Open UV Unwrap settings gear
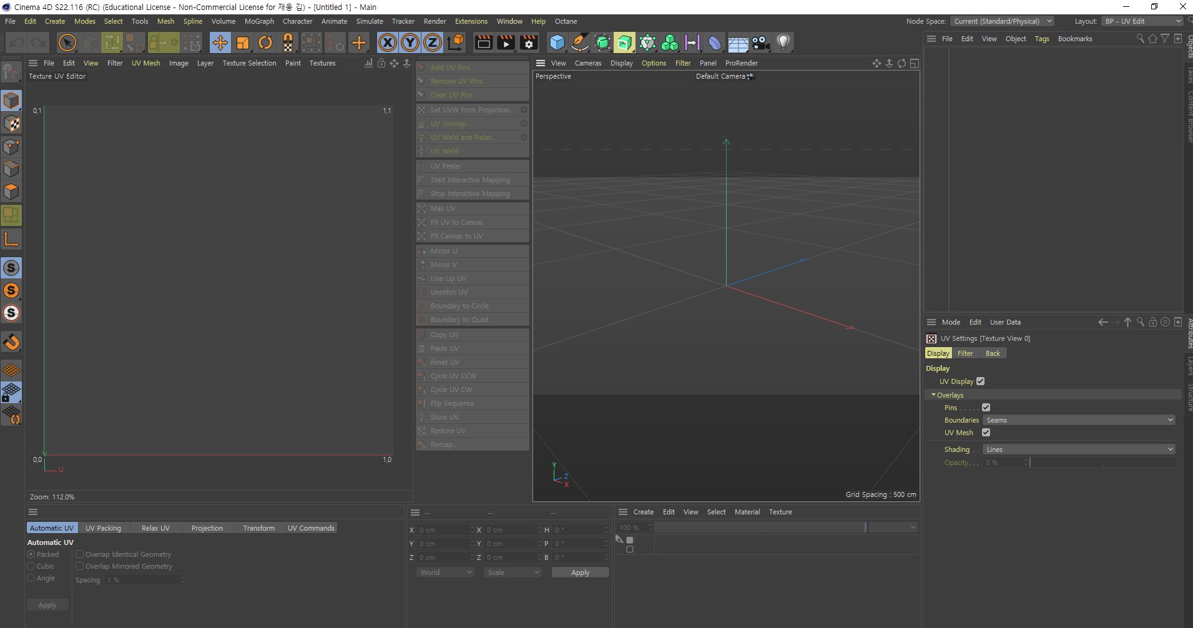Image resolution: width=1193 pixels, height=628 pixels. (524, 124)
